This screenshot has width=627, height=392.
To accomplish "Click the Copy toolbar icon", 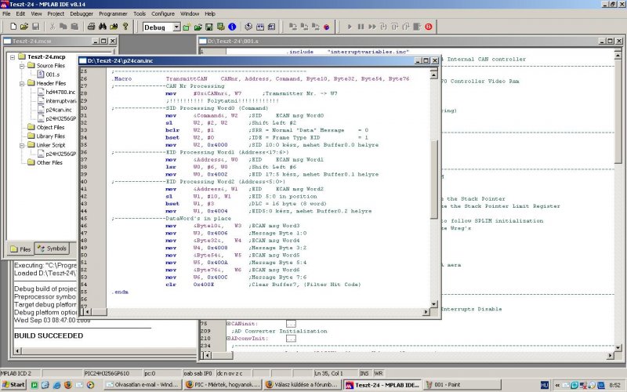I will [x=63, y=27].
